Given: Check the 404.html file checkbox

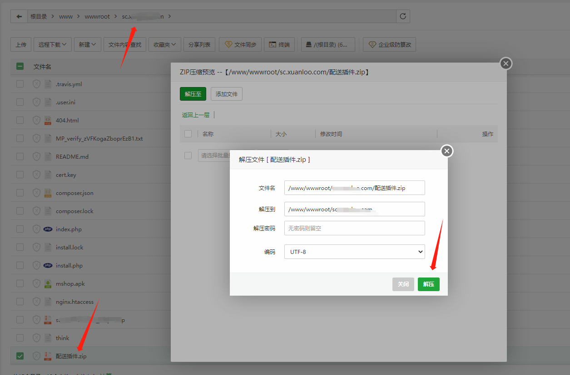Looking at the screenshot, I should [x=20, y=120].
